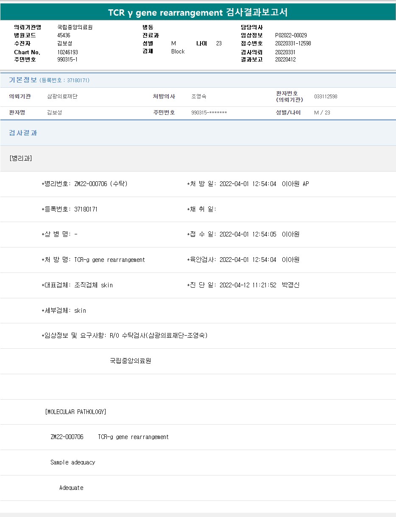Image resolution: width=396 pixels, height=517 pixels.
Task: Click prescribing doctor name 조영숙
Action: click(x=198, y=97)
